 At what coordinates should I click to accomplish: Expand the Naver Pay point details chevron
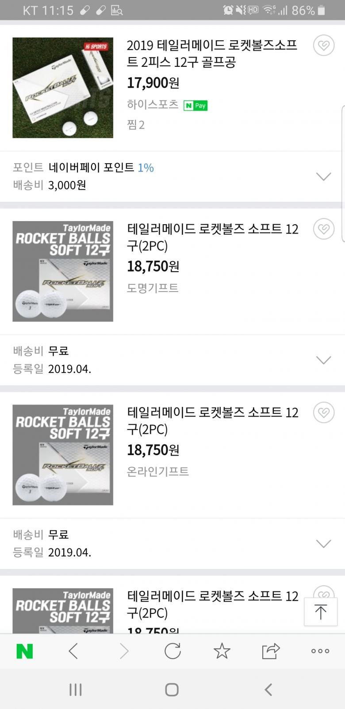click(324, 176)
